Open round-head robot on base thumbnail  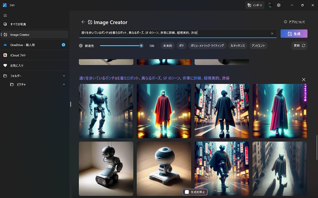164,168
